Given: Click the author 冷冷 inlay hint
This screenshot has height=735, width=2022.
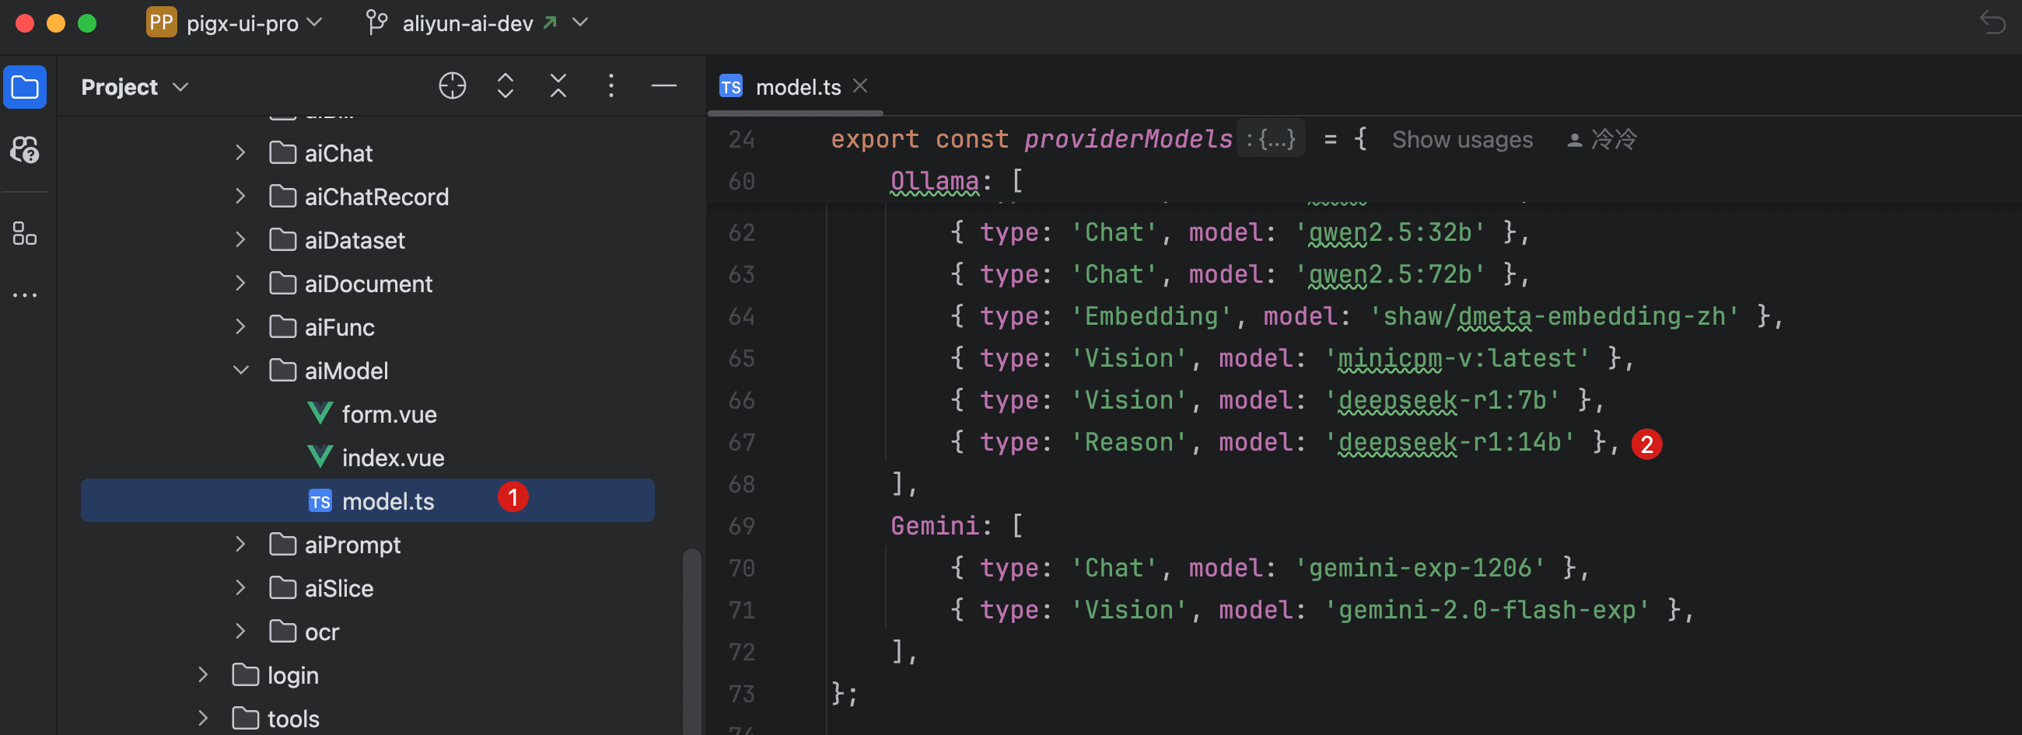Looking at the screenshot, I should click(x=1602, y=140).
